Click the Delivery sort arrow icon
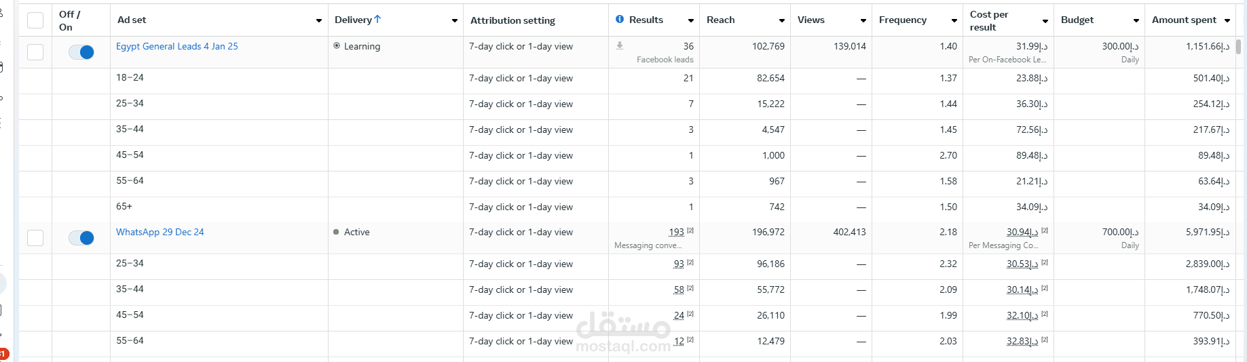This screenshot has height=362, width=1247. tap(377, 20)
